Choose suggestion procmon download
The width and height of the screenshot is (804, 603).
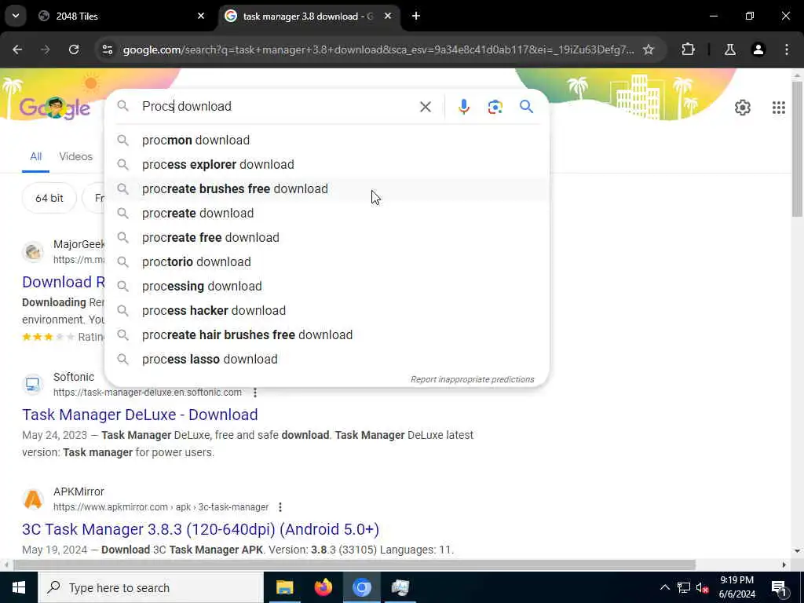pyautogui.click(x=327, y=140)
